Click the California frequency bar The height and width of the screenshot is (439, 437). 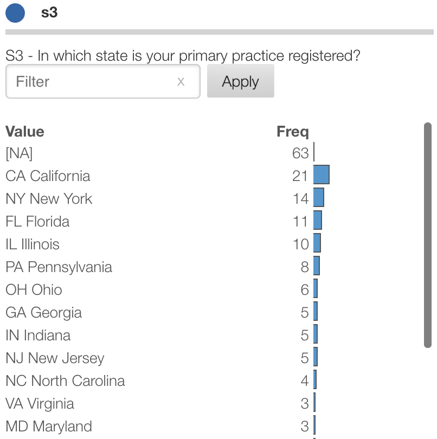[x=321, y=176]
